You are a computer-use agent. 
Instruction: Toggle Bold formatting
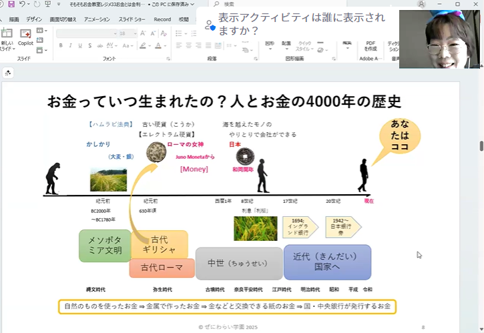61,45
